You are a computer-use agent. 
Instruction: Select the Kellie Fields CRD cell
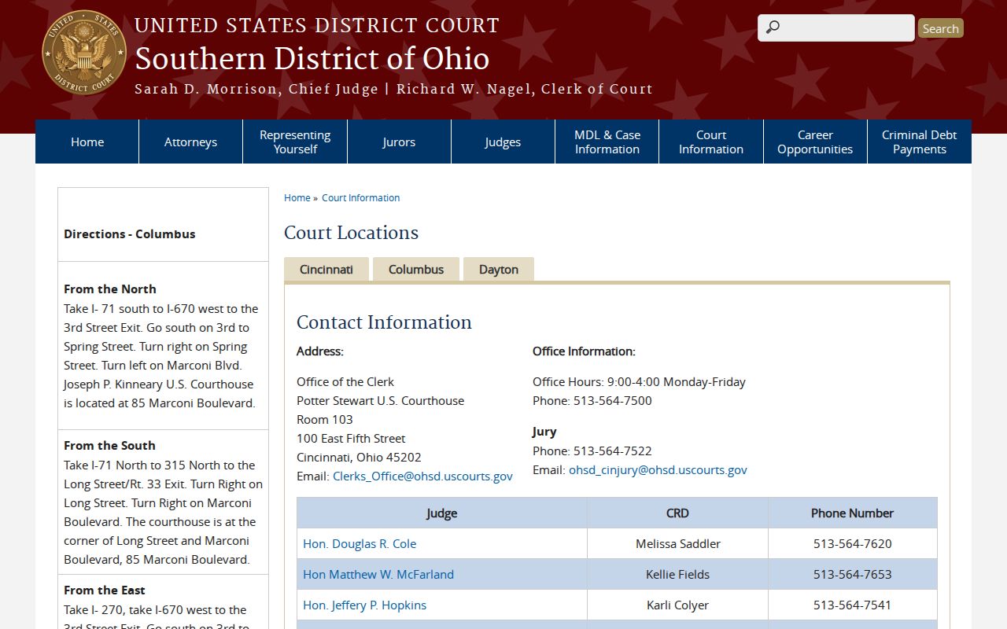(677, 574)
